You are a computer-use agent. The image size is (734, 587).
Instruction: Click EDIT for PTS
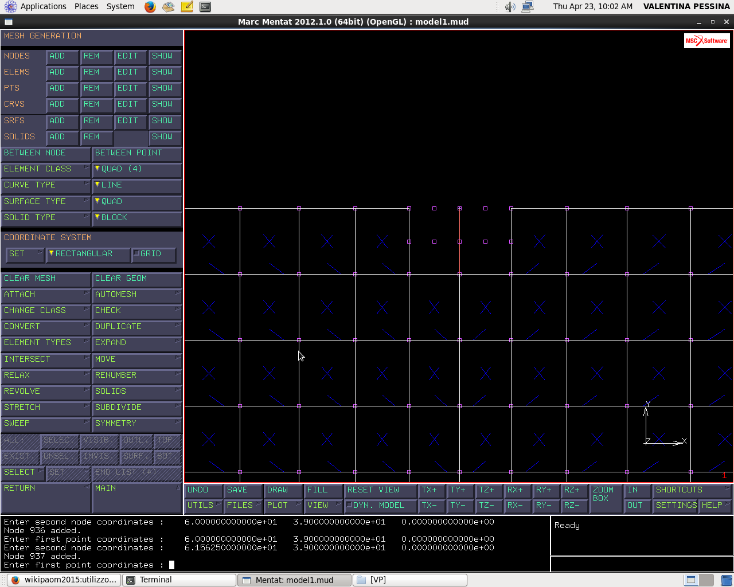pyautogui.click(x=131, y=88)
